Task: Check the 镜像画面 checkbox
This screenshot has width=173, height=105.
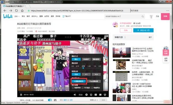Action: 73,88
